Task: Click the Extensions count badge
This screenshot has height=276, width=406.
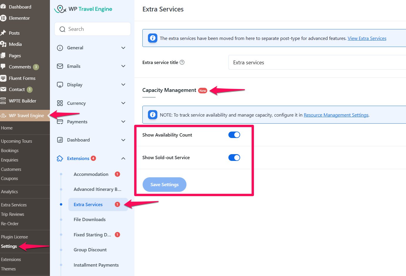Action: [93, 159]
